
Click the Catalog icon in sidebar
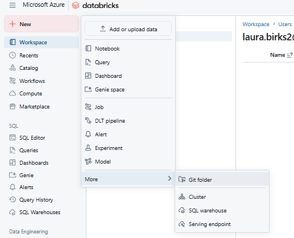pyautogui.click(x=13, y=68)
